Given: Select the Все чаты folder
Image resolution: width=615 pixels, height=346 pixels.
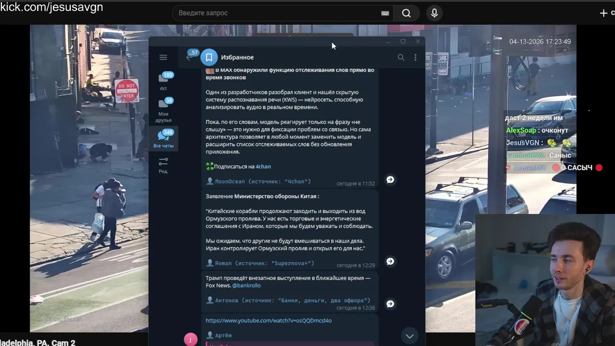Looking at the screenshot, I should pos(163,139).
